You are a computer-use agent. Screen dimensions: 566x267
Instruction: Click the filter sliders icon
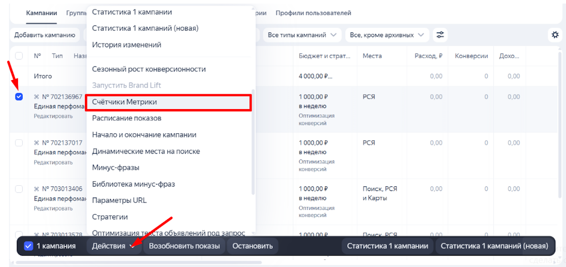click(x=440, y=35)
